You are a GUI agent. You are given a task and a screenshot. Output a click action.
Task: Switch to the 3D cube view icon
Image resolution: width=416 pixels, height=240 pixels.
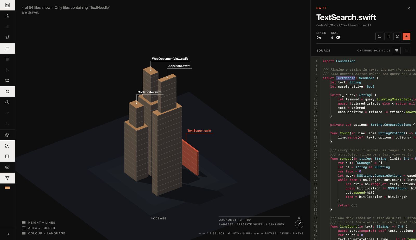(7, 135)
